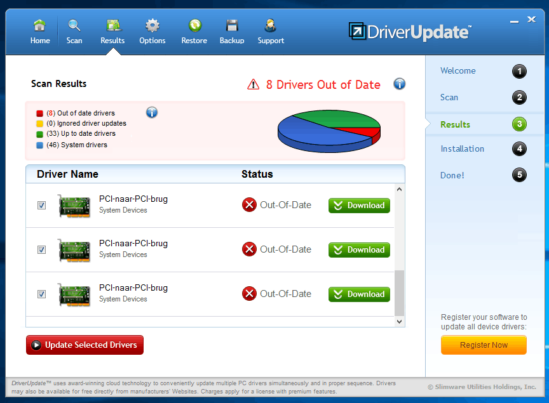Select the Results toolbar icon
Image resolution: width=549 pixels, height=403 pixels.
(113, 25)
